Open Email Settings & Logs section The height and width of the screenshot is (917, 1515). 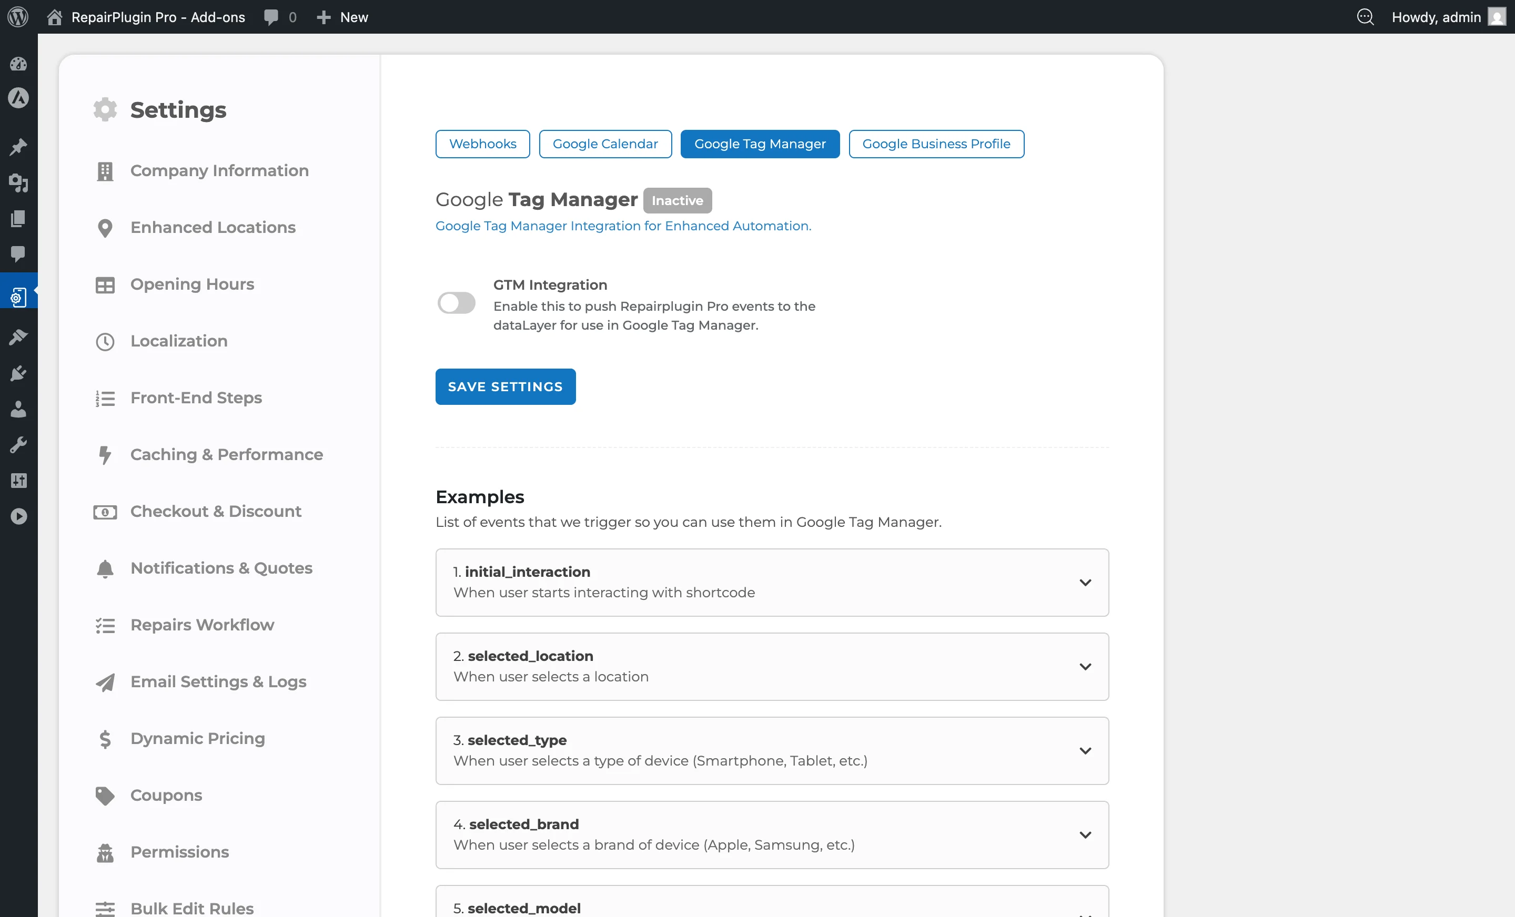tap(218, 681)
